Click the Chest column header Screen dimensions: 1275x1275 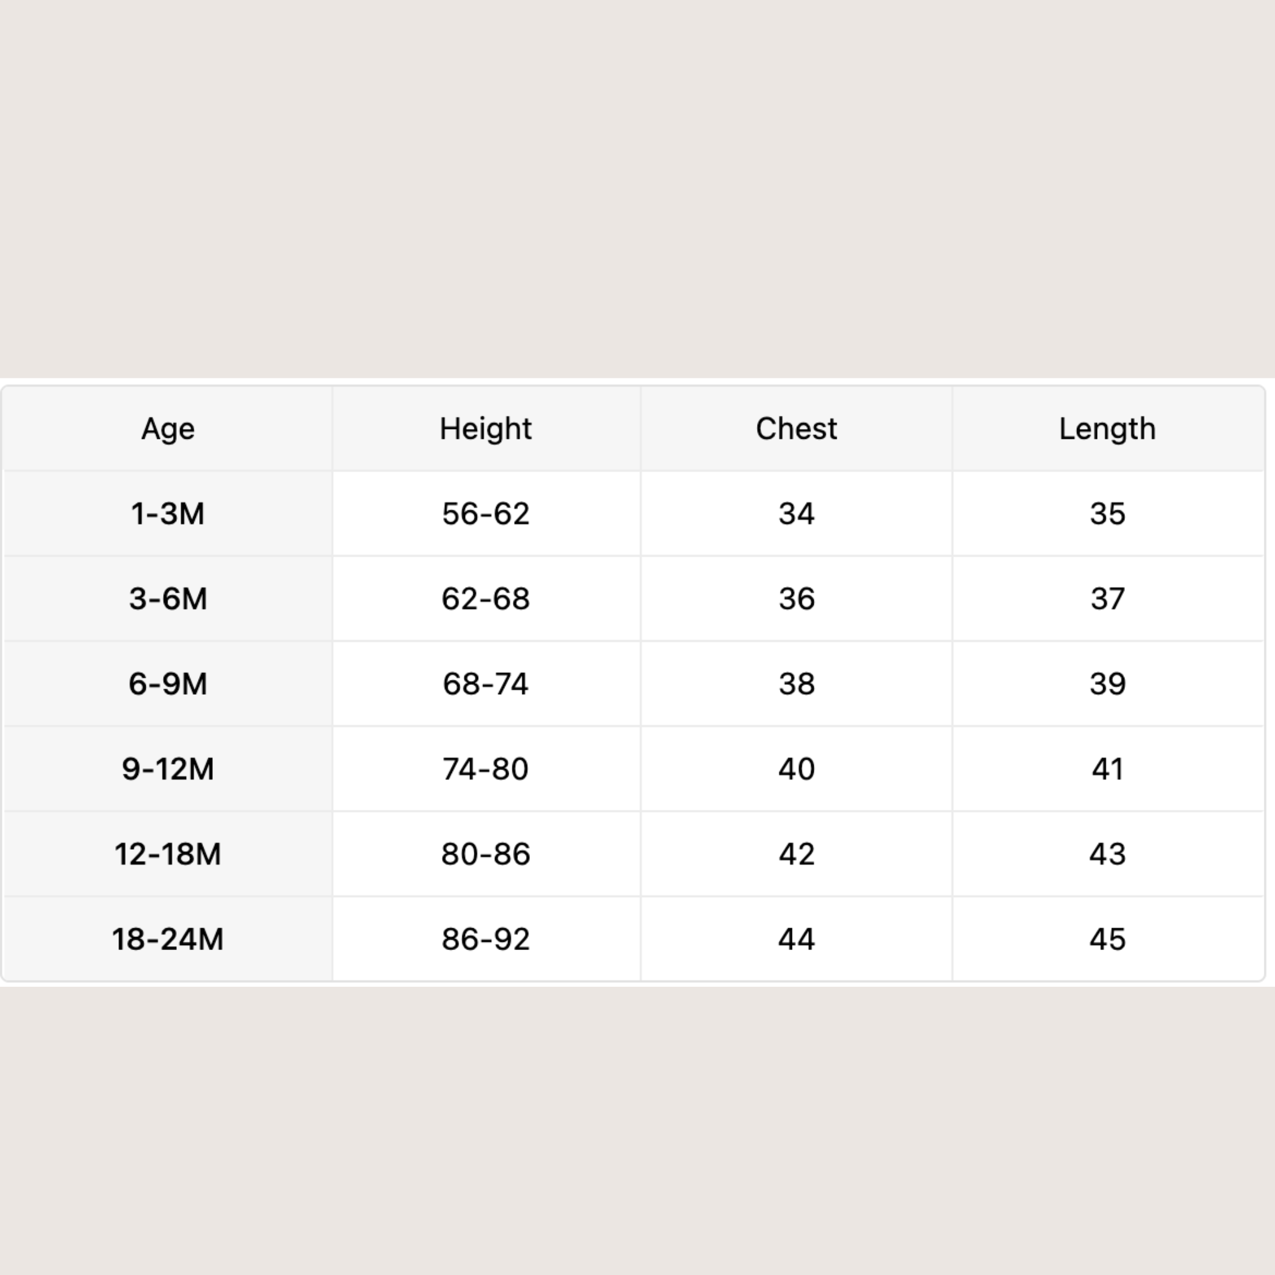pos(796,429)
